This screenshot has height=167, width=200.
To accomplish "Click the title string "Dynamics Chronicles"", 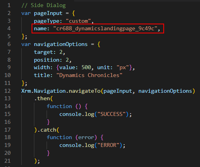I will click(x=89, y=75).
